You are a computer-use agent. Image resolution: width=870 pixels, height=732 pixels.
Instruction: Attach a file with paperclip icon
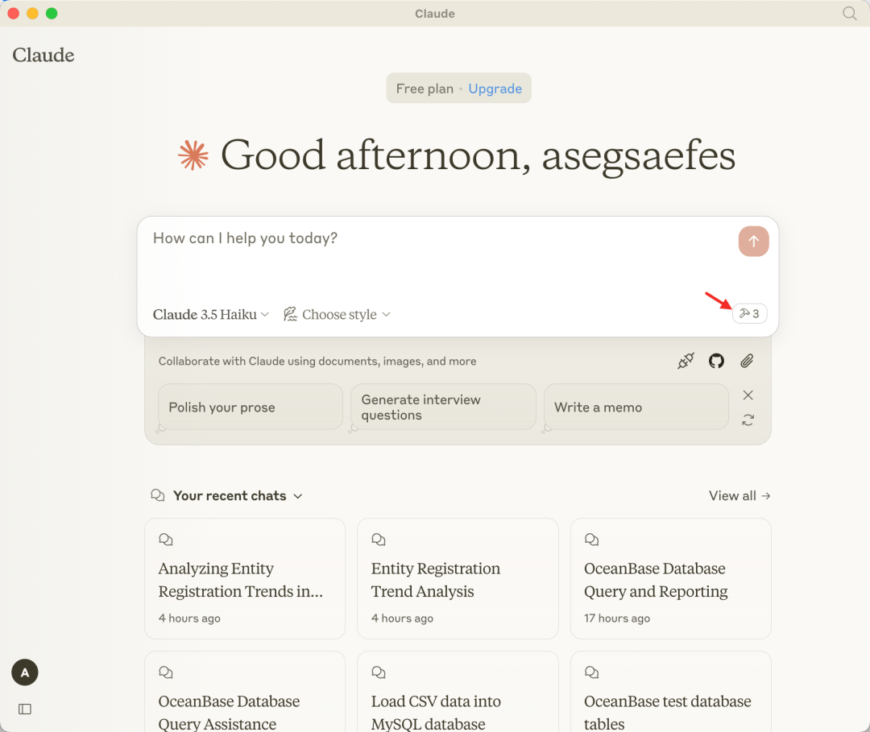coord(747,362)
